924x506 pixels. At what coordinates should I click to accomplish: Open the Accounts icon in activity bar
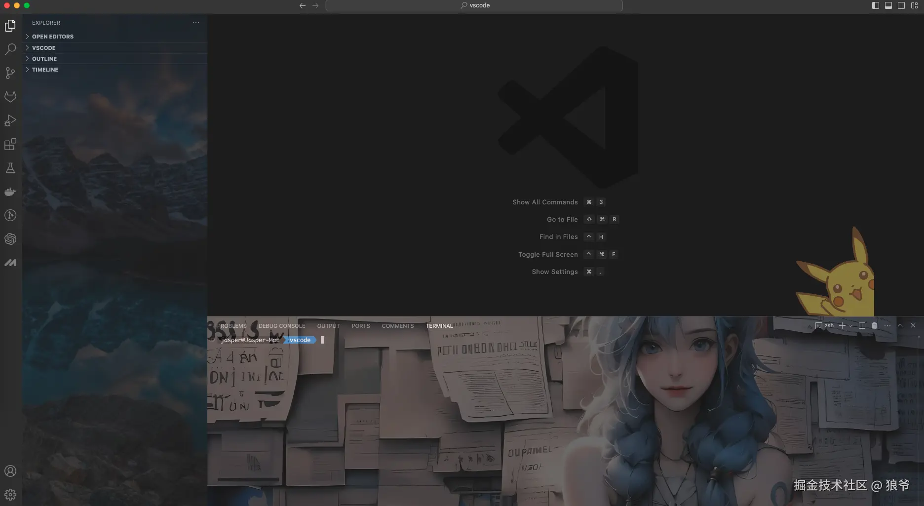click(10, 471)
